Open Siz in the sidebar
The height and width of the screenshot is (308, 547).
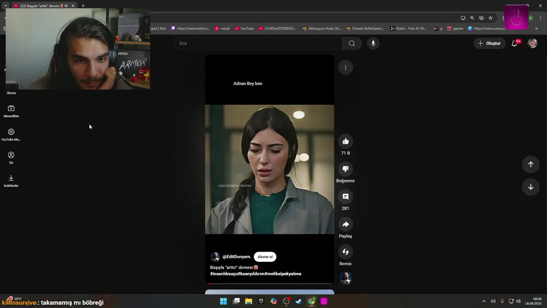click(x=11, y=158)
